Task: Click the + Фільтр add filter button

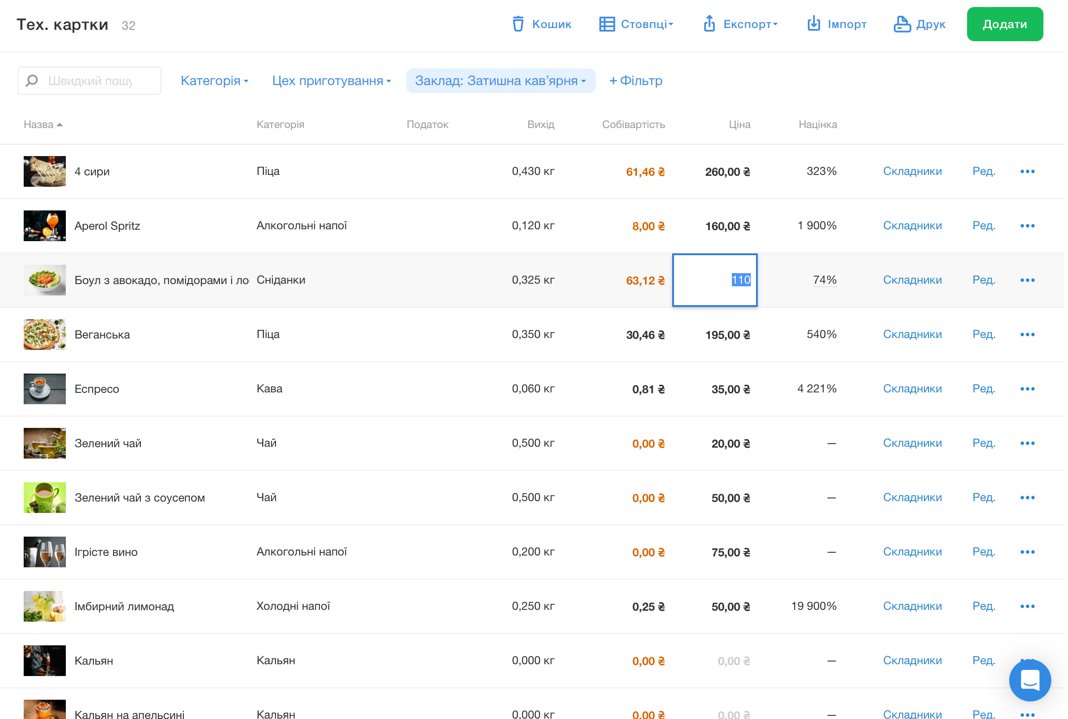Action: click(635, 81)
